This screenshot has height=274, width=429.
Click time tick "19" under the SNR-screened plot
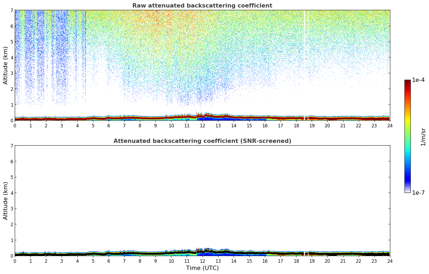click(x=312, y=261)
